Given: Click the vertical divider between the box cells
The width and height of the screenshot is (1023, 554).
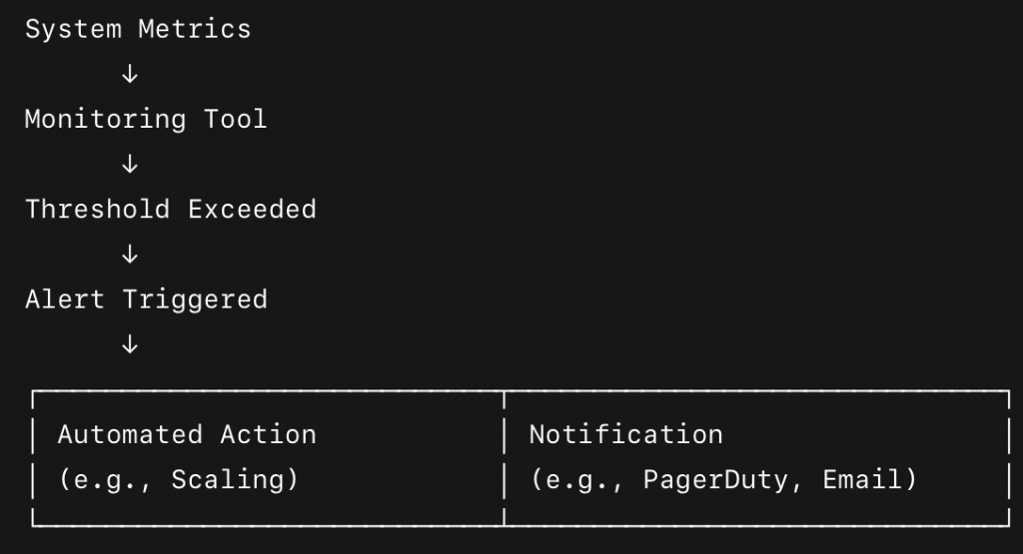Looking at the screenshot, I should pyautogui.click(x=505, y=458).
